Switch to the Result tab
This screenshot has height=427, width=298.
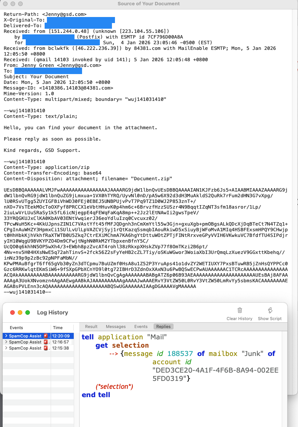91,326
